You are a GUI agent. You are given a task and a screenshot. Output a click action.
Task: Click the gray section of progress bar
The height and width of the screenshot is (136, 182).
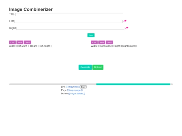pyautogui.click(x=53, y=84)
